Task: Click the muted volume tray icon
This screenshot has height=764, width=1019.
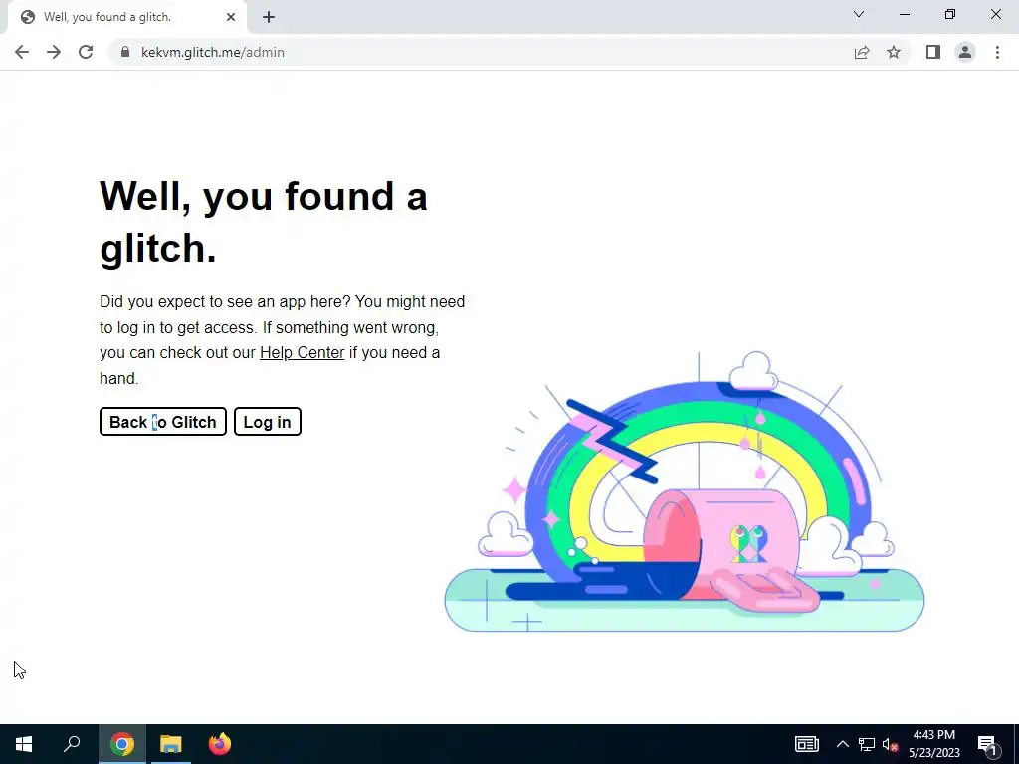Action: pos(890,744)
